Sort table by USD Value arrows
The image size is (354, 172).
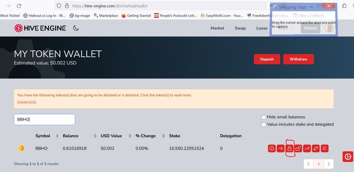click(x=130, y=136)
